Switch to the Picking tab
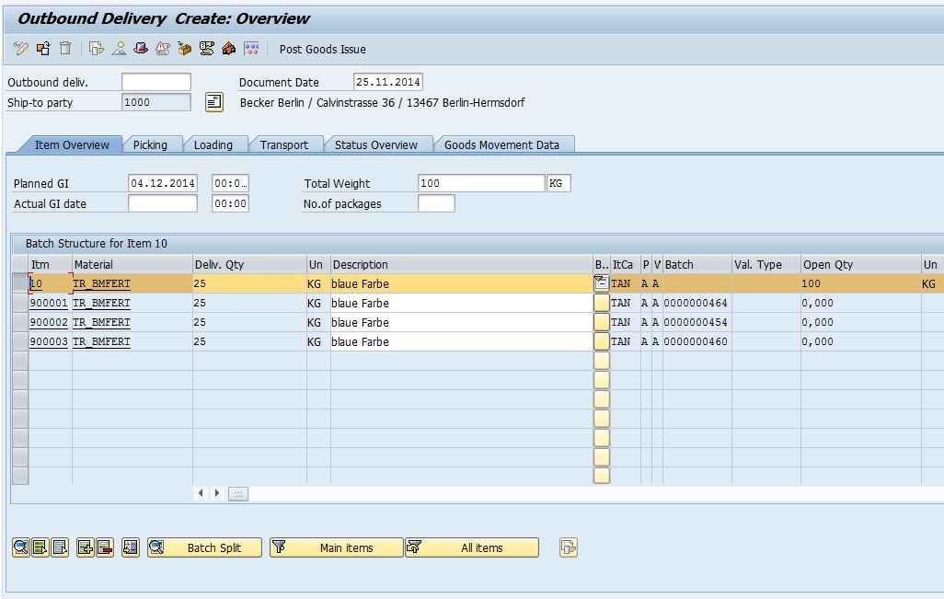Image resolution: width=944 pixels, height=599 pixels. pyautogui.click(x=150, y=144)
